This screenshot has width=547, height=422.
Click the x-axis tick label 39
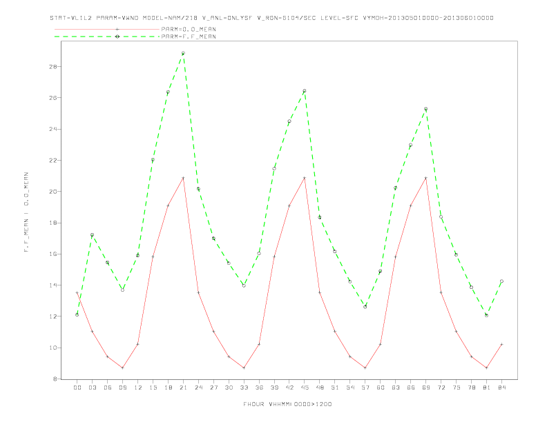(x=274, y=388)
